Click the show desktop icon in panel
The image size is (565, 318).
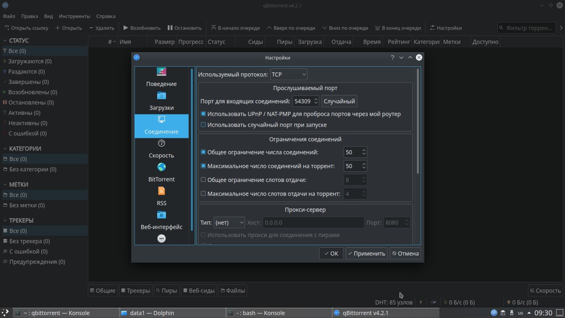[559, 313]
